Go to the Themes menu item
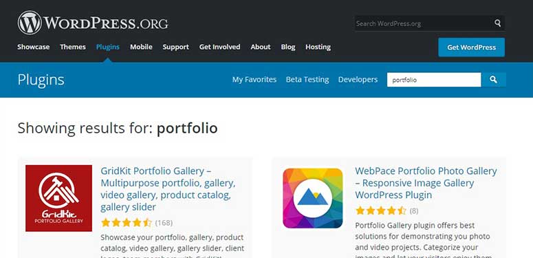Image resolution: width=533 pixels, height=258 pixels. 73,47
